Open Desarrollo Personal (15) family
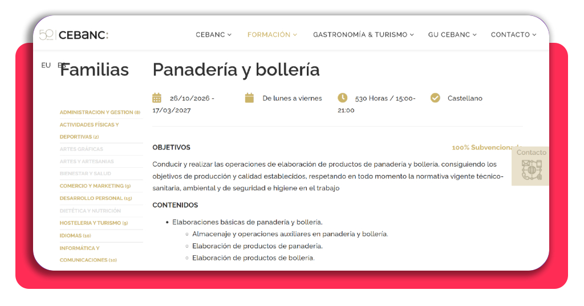The width and height of the screenshot is (584, 306). tap(96, 198)
